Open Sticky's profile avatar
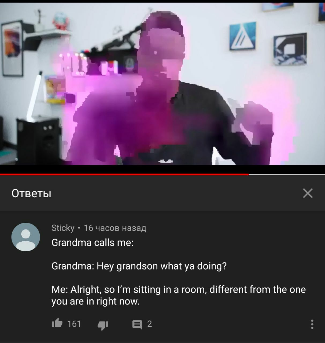 click(x=25, y=237)
